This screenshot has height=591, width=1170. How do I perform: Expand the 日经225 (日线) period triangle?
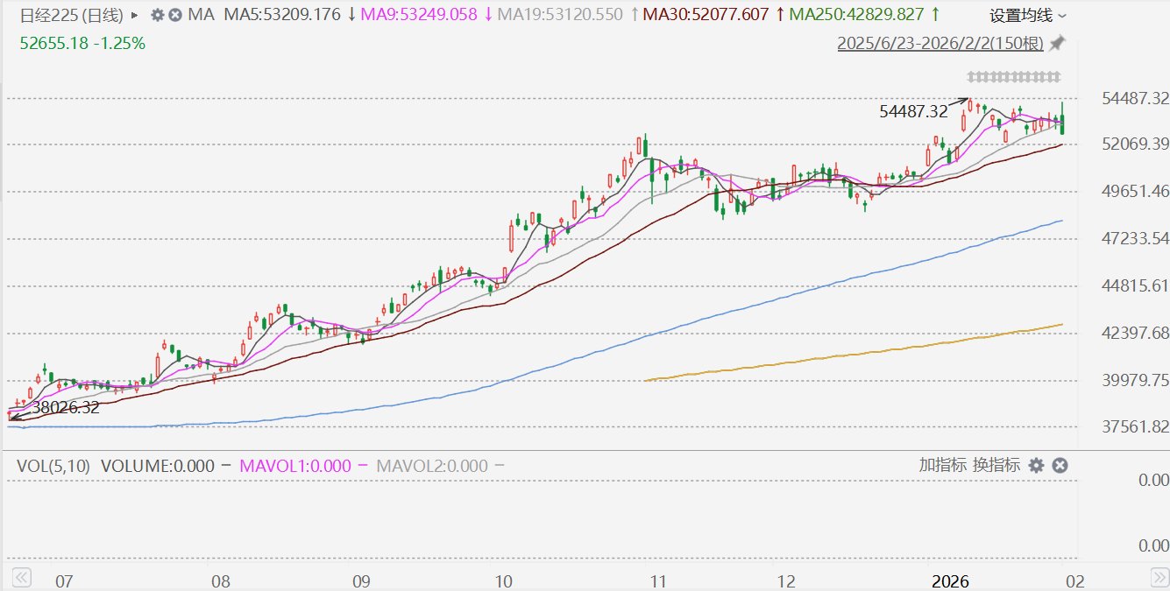[x=134, y=15]
